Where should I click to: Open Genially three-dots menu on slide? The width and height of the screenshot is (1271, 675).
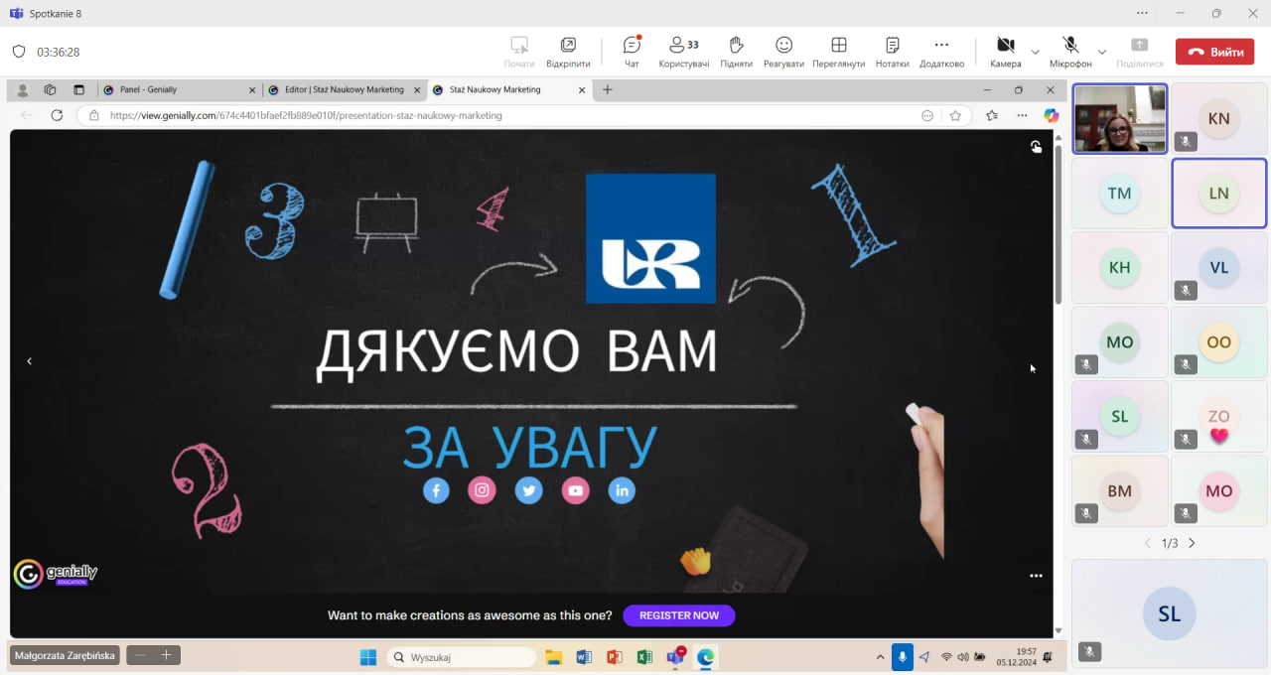click(x=1036, y=576)
